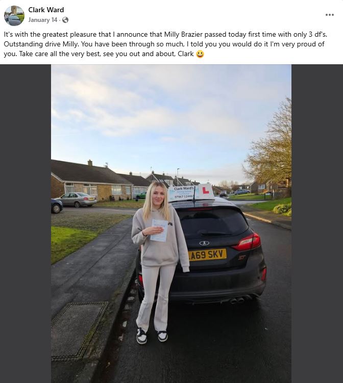Open the driving test photo in viewer
This screenshot has height=383, width=343.
tap(171, 223)
